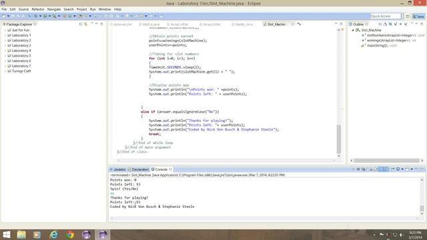Open the Refactor menu
Viewport: 427px width, 240px height.
click(38, 9)
